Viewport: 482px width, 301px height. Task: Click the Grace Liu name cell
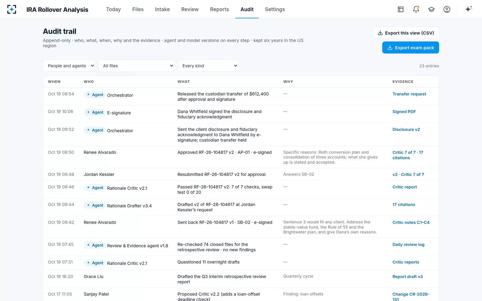pyautogui.click(x=93, y=277)
